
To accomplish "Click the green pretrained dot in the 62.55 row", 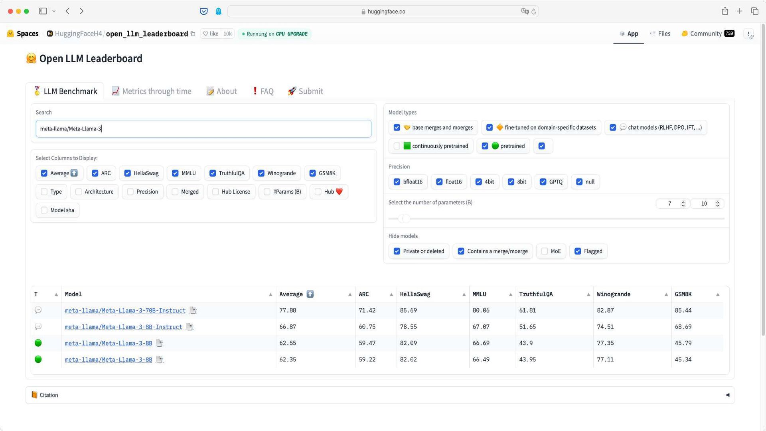I will (38, 343).
